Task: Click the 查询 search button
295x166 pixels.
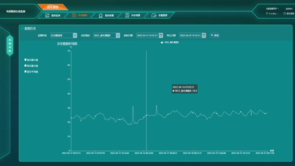Action: pos(215,35)
